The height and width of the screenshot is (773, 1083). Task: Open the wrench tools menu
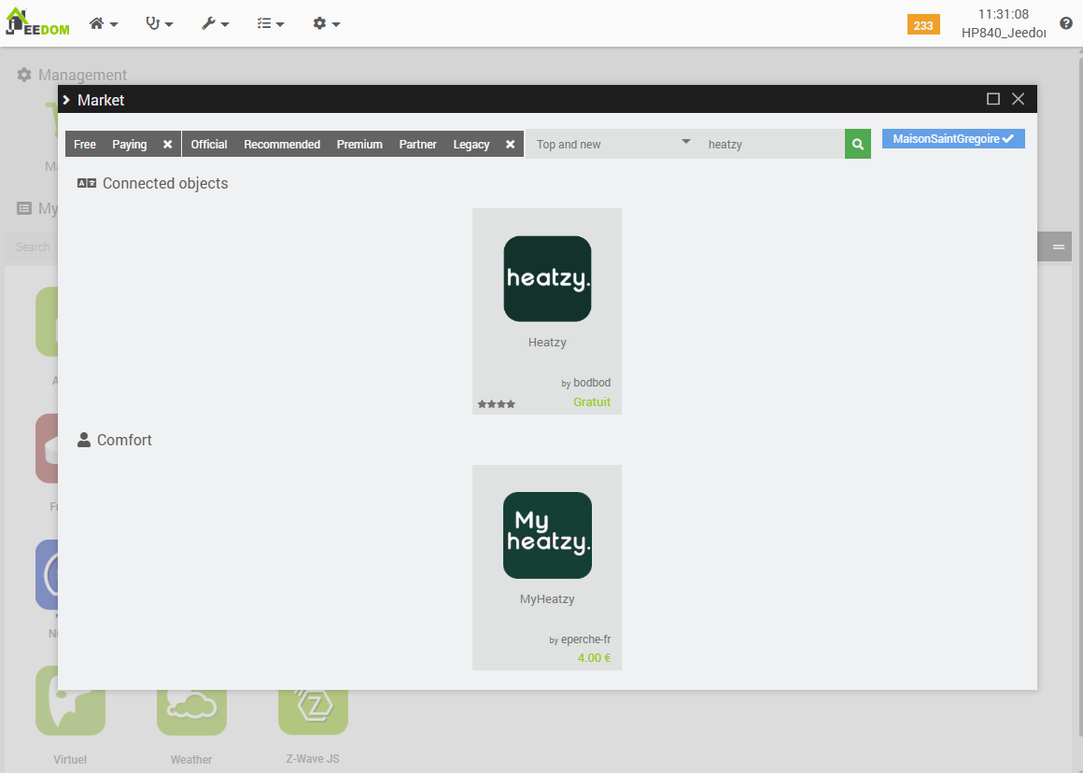click(216, 23)
